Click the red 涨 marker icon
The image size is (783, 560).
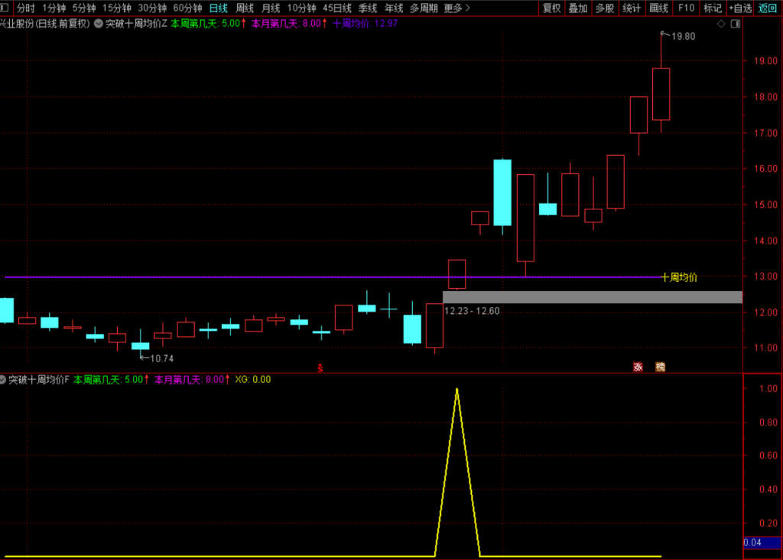pyautogui.click(x=638, y=367)
